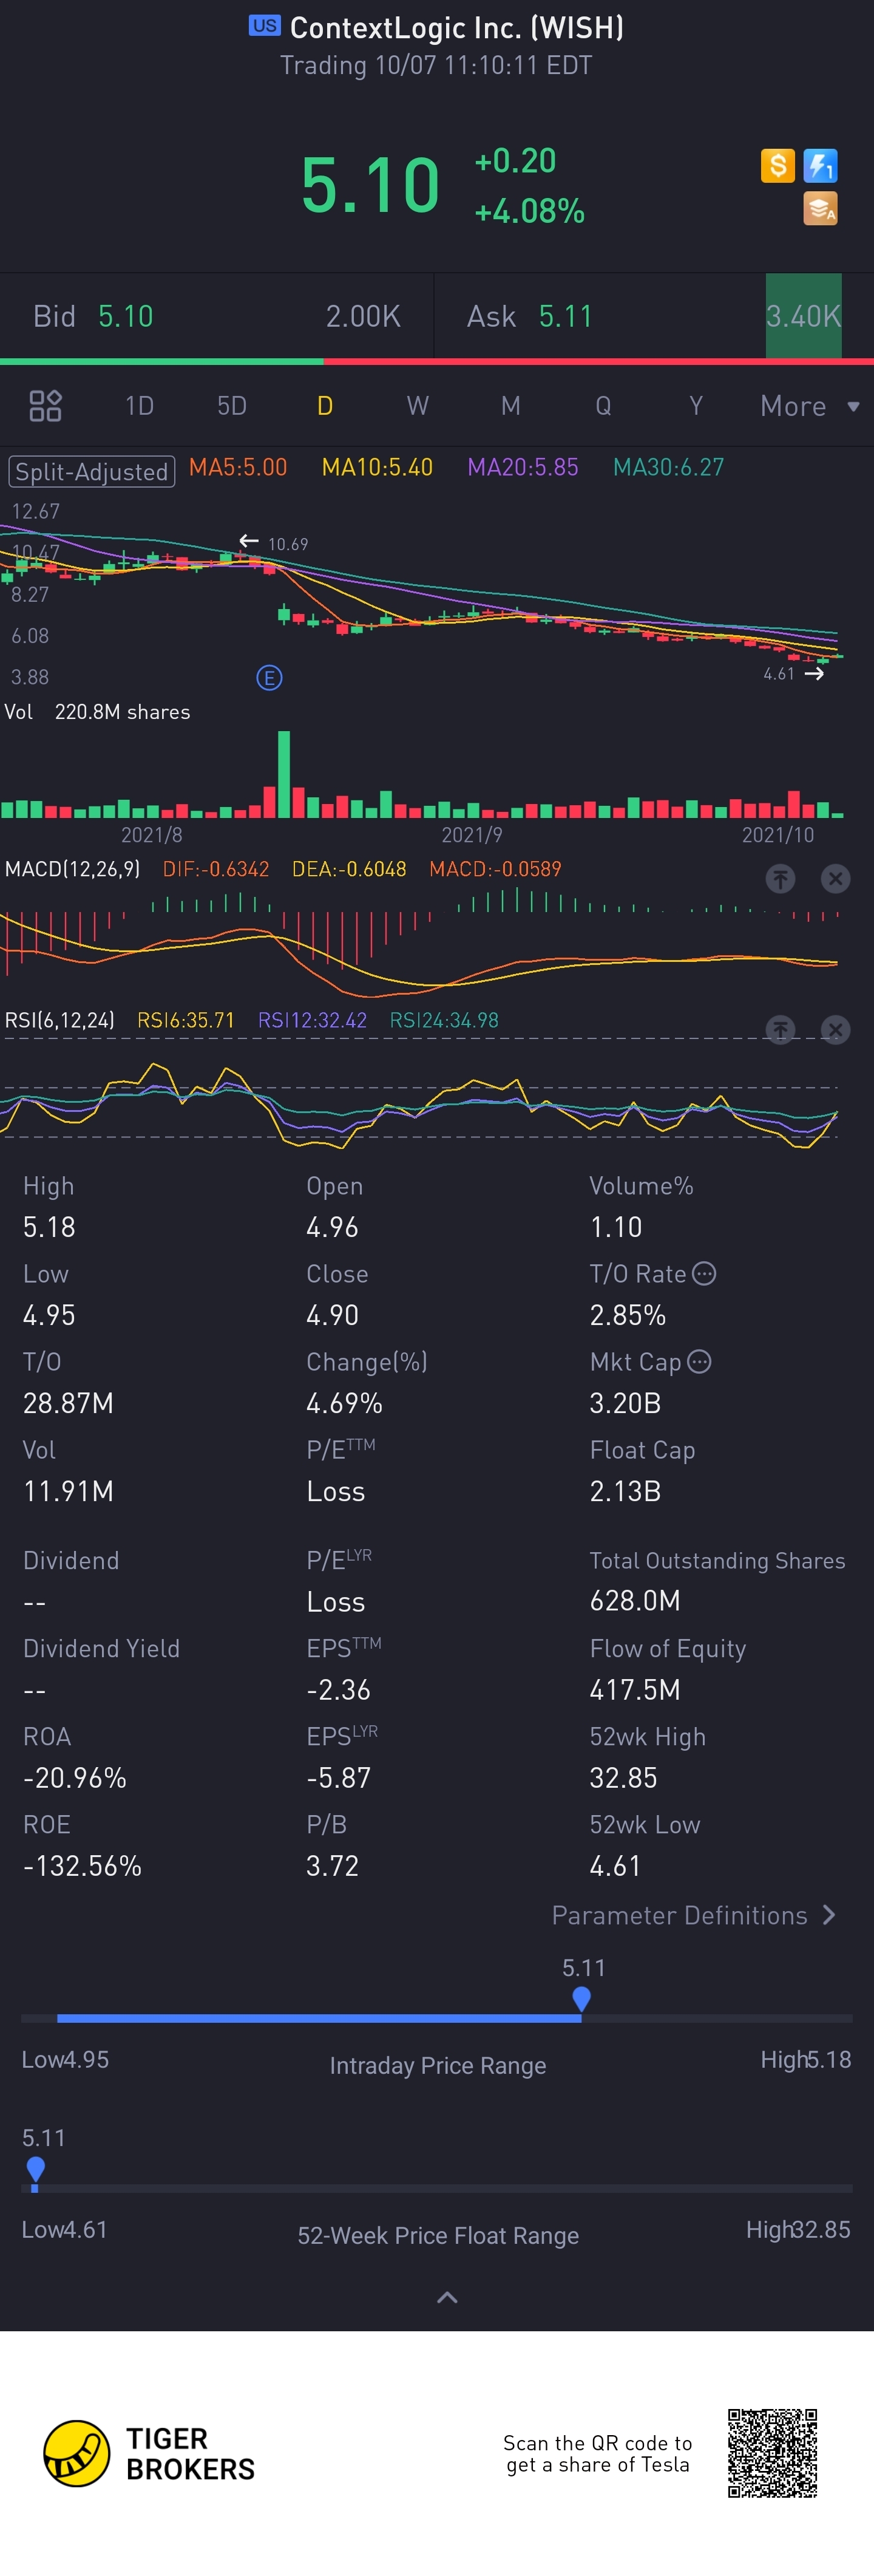The height and width of the screenshot is (2576, 874).
Task: Tap the Vol value 11.91M
Action: pyautogui.click(x=68, y=1491)
